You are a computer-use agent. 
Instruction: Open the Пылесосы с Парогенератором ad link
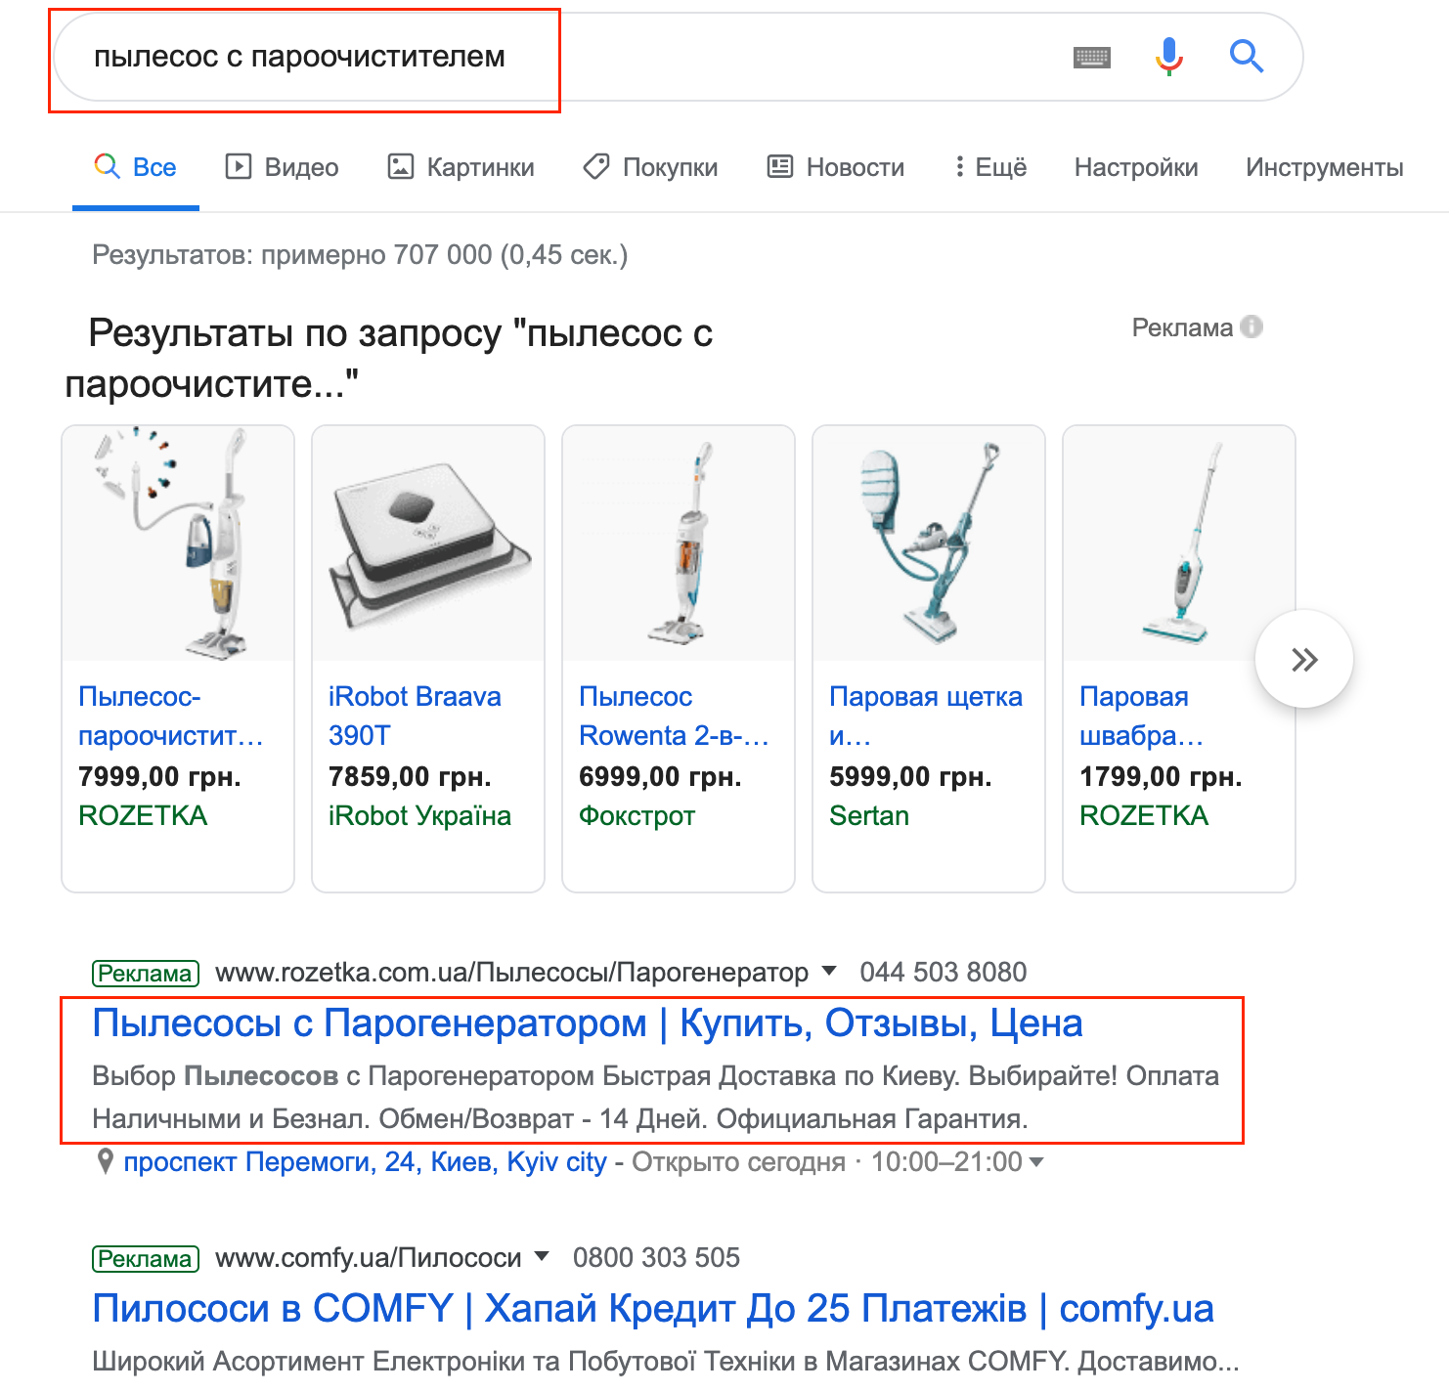click(x=587, y=1023)
